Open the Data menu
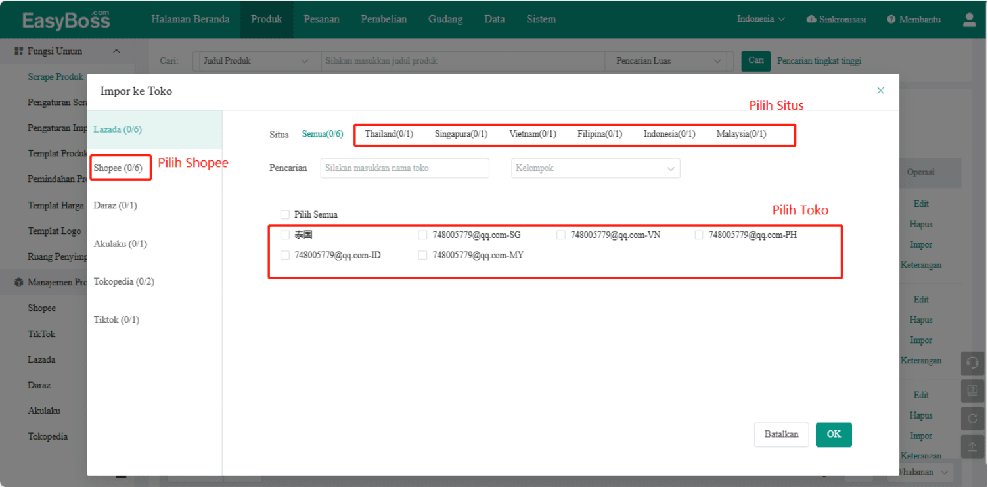 click(x=495, y=20)
